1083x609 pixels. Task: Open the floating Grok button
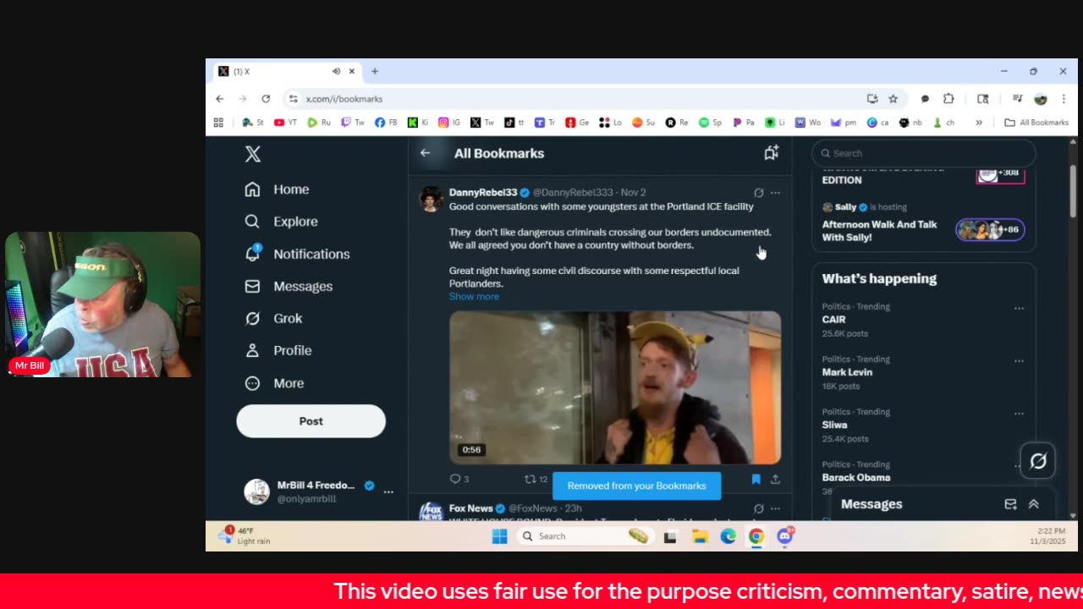1038,460
